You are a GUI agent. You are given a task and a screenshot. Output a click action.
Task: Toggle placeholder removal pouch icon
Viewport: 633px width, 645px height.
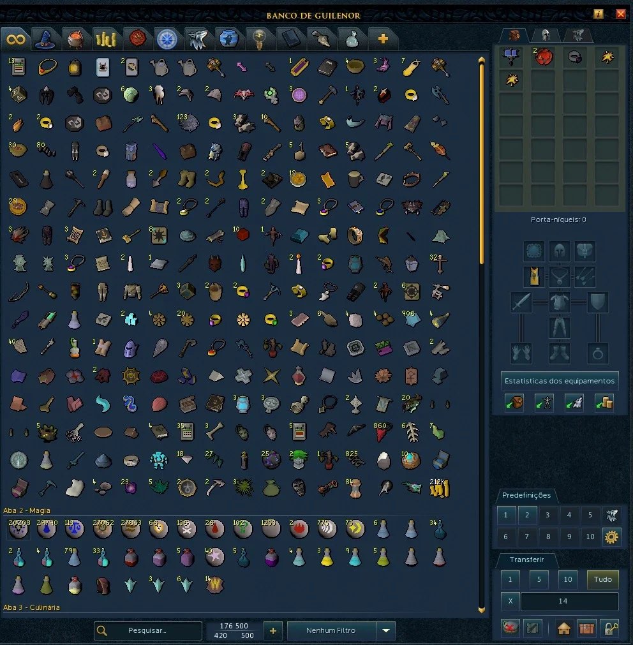click(510, 628)
